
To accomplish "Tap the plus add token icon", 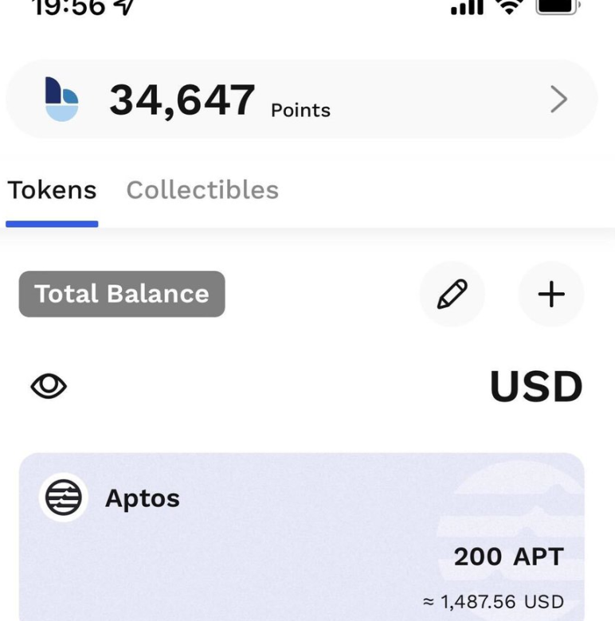I will (551, 295).
